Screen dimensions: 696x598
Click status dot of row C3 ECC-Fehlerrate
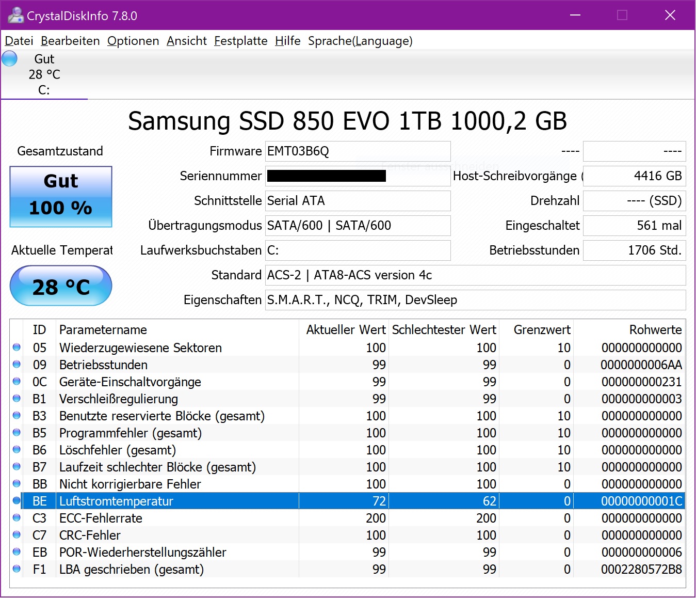(x=17, y=518)
